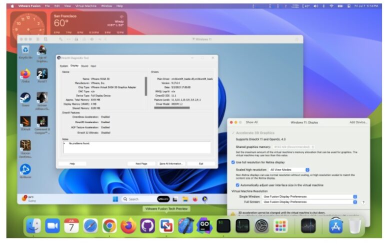Open the VMware Fusion application menu
Viewport: 385px width, 244px height.
pyautogui.click(x=29, y=6)
